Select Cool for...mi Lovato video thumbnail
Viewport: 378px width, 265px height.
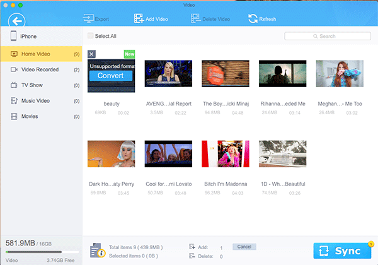168,154
